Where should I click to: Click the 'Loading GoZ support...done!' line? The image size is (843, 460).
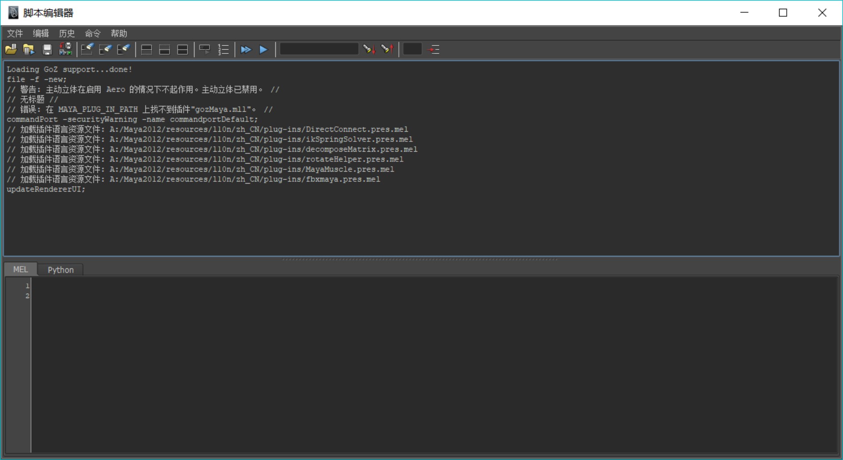69,69
